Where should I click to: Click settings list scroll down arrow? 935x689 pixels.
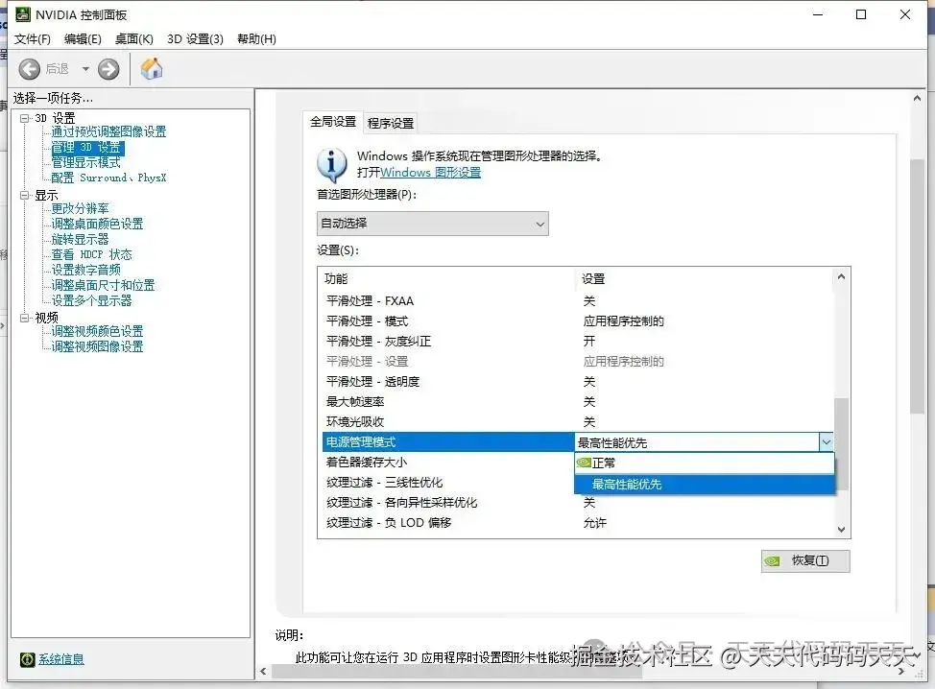click(x=841, y=530)
